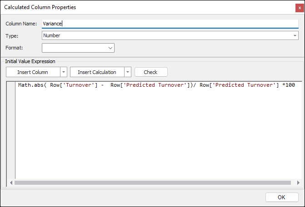Screen dimensions: 305x207
Task: Open the arrow menu beside Insert Calculation
Action: tap(128, 72)
